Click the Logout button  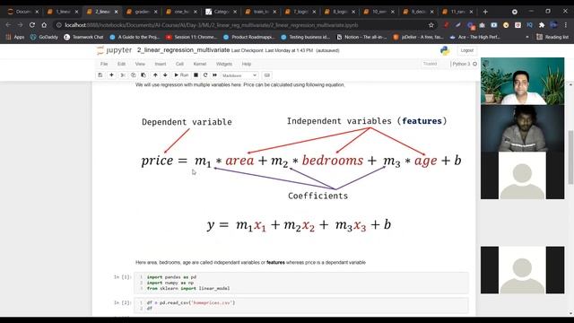tap(466, 50)
